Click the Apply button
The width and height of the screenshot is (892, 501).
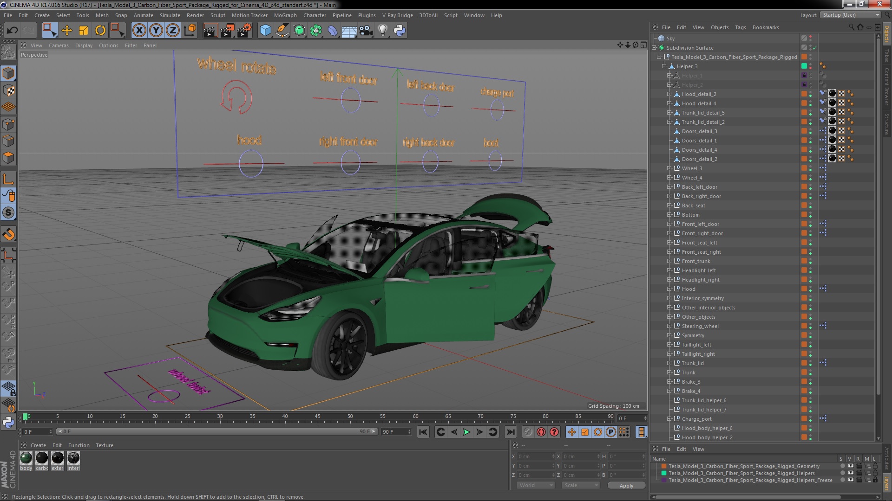tap(626, 485)
